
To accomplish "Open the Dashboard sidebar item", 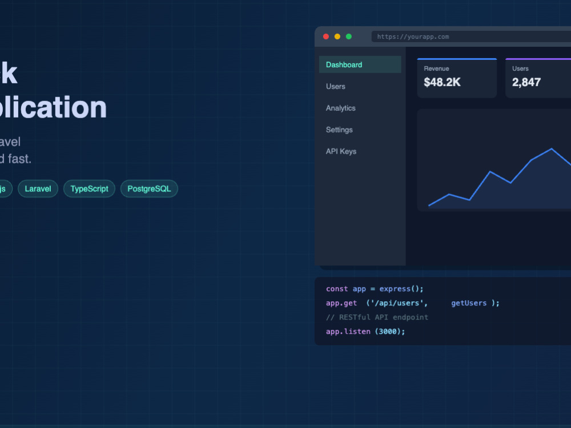I will pos(360,64).
